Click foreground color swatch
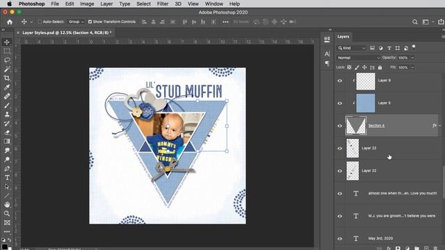This screenshot has height=250, width=445. pyautogui.click(x=5, y=247)
